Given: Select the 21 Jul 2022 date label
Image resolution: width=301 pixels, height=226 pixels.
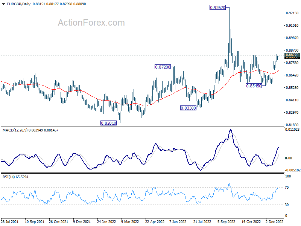Looking at the screenshot, I should pyautogui.click(x=202, y=221).
